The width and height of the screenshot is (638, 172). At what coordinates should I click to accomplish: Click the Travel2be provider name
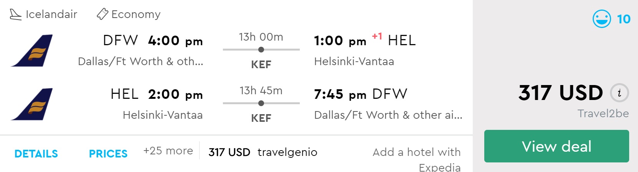click(x=603, y=113)
